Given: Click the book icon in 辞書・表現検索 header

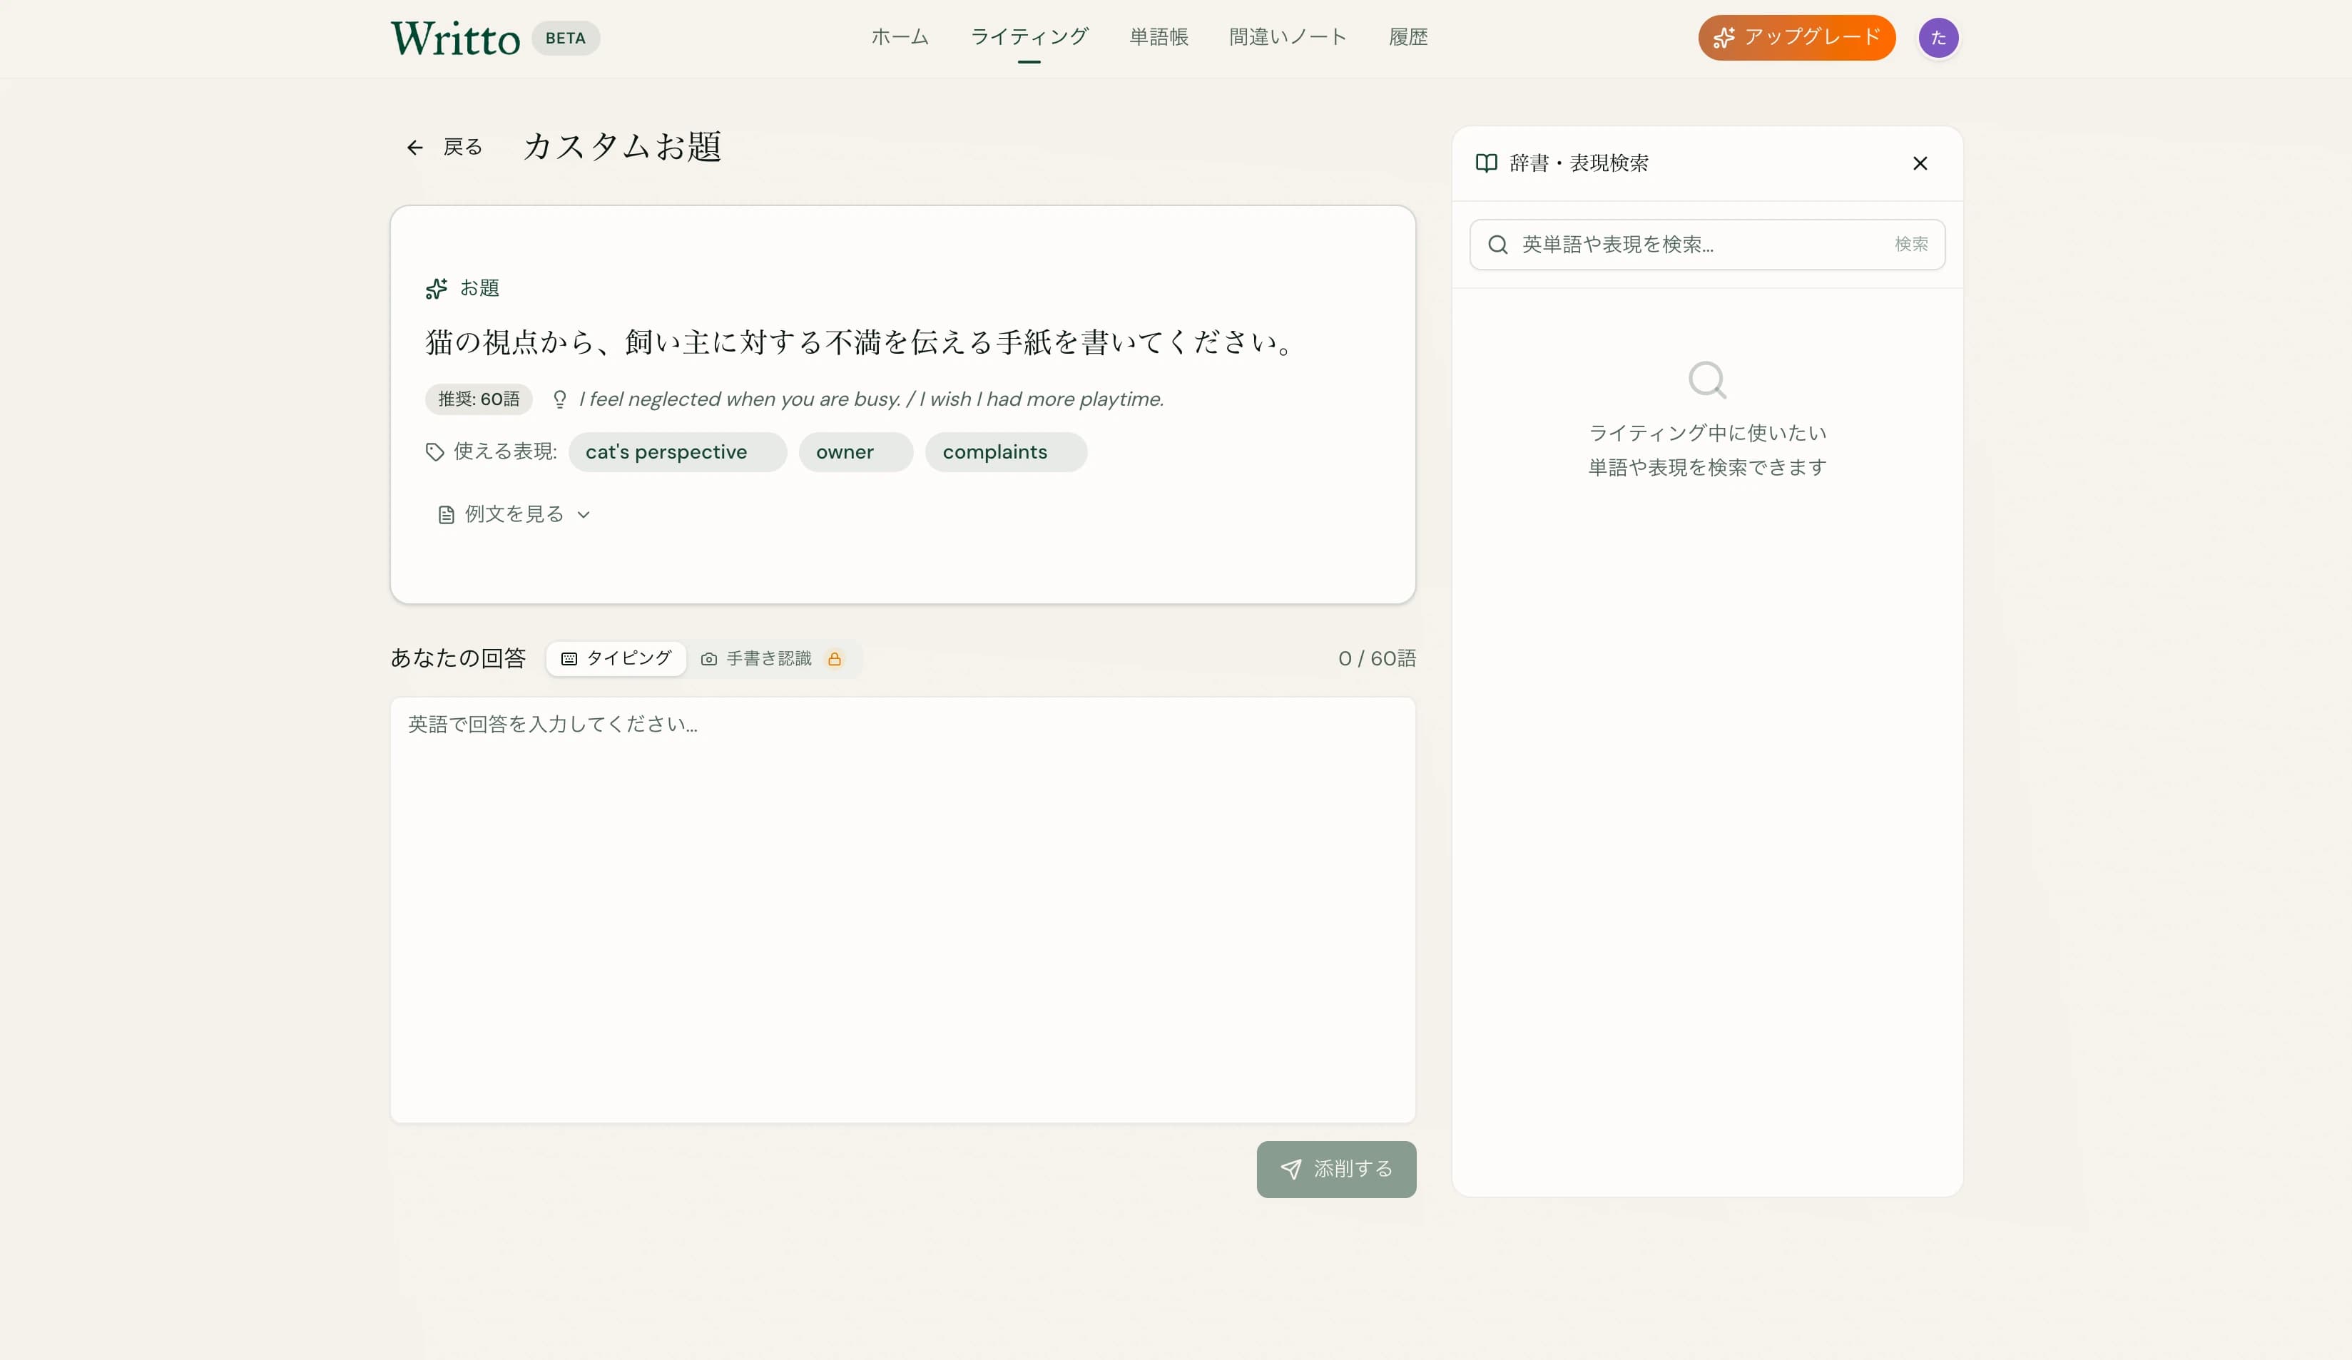Looking at the screenshot, I should (1487, 163).
